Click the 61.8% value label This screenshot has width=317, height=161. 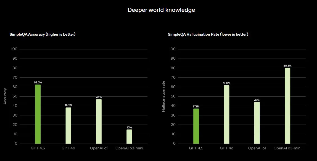coord(227,83)
